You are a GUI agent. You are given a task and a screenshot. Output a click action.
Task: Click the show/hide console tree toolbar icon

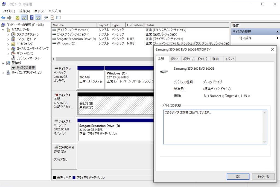tap(24, 18)
